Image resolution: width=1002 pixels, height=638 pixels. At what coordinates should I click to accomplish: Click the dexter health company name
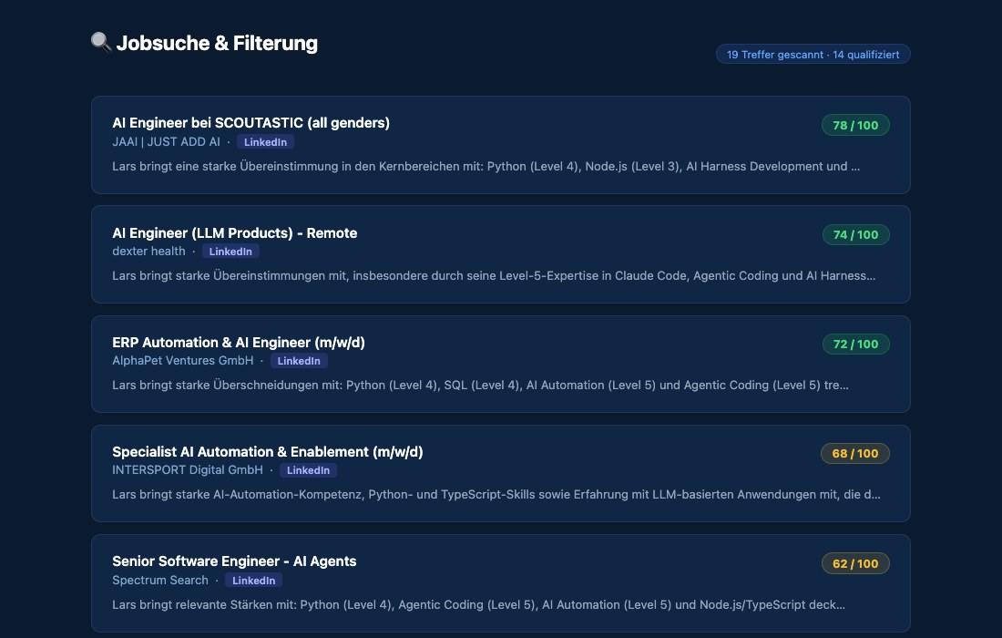148,252
